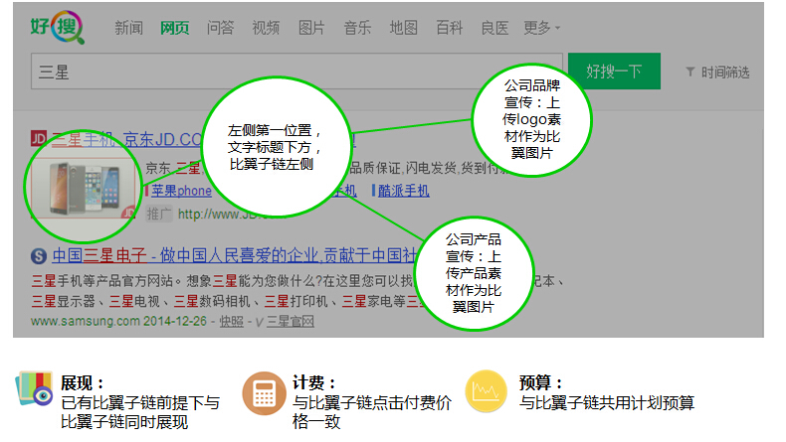The height and width of the screenshot is (442, 786).
Task: Open the 酷派手机 sub-link
Action: coord(404,191)
